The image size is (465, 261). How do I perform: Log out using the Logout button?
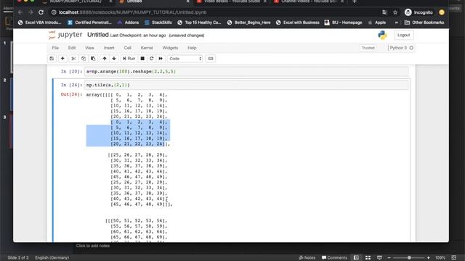[404, 35]
